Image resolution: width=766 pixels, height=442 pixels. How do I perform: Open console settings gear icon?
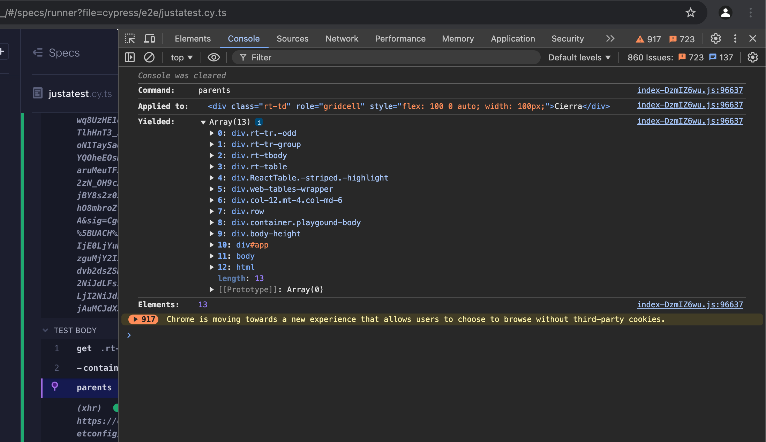(x=752, y=57)
